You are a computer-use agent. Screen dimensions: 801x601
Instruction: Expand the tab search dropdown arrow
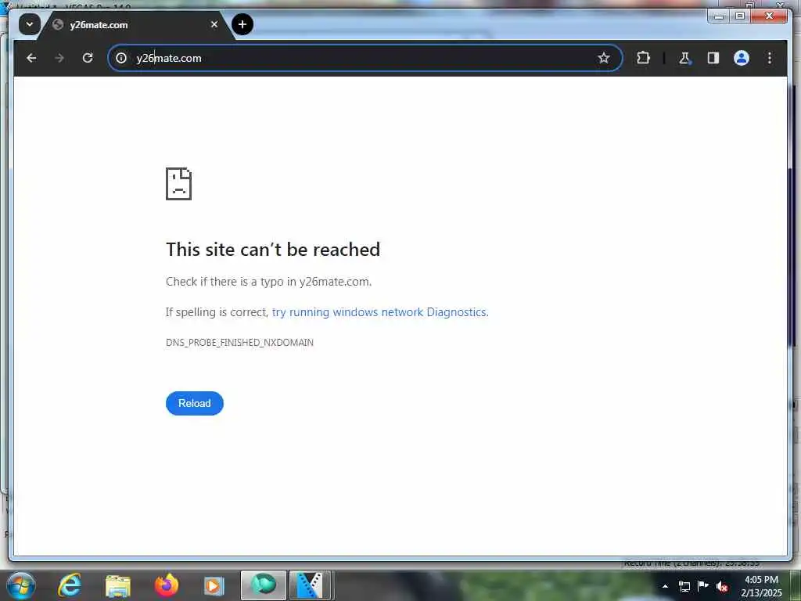click(30, 24)
